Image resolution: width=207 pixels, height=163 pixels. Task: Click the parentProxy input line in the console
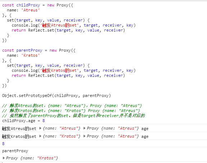coord(15,151)
